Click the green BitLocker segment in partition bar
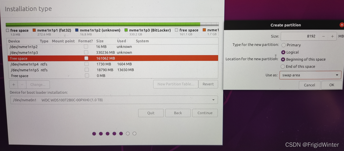 pos(103,24)
